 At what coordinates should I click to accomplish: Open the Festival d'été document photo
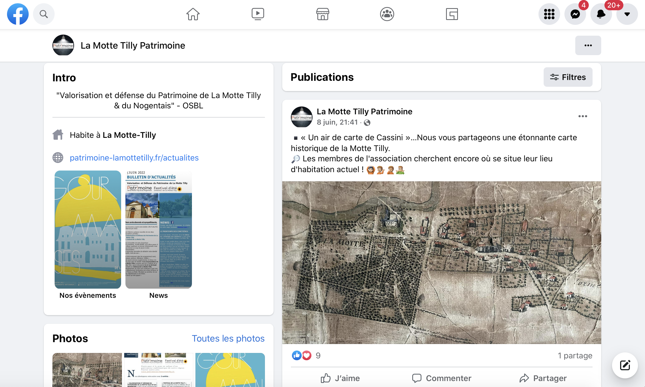pyautogui.click(x=159, y=370)
